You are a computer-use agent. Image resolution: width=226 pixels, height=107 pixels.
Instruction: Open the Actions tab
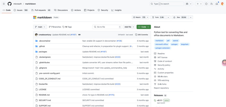[x=76, y=10]
